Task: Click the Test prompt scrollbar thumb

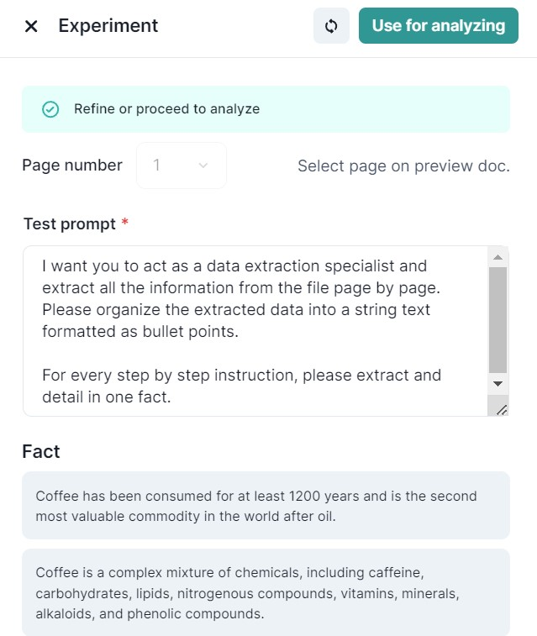Action: [498, 319]
